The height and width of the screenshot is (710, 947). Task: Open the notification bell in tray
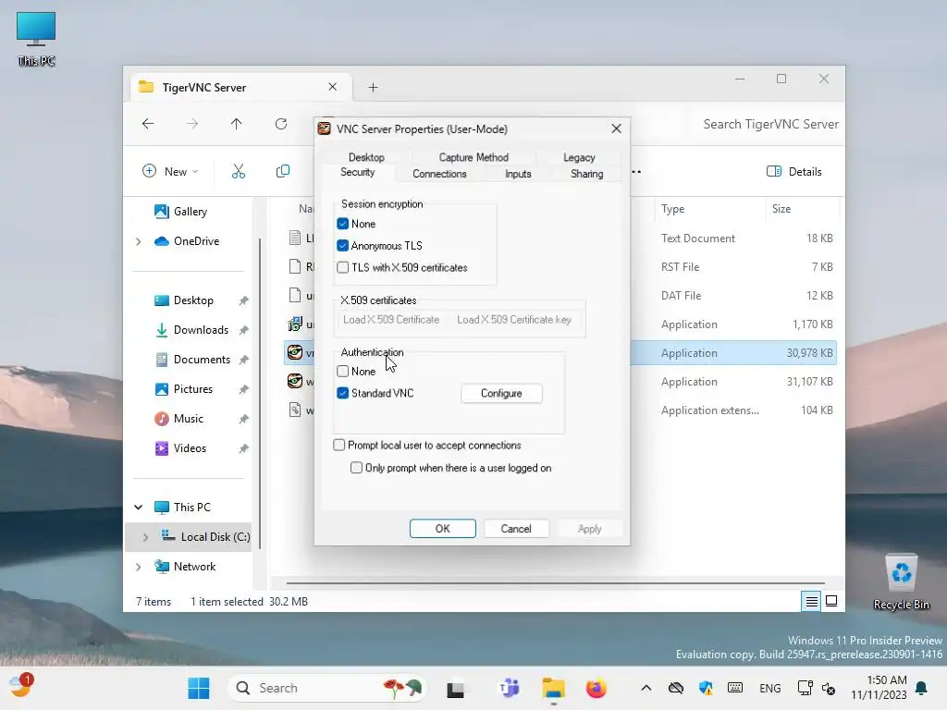(x=921, y=688)
